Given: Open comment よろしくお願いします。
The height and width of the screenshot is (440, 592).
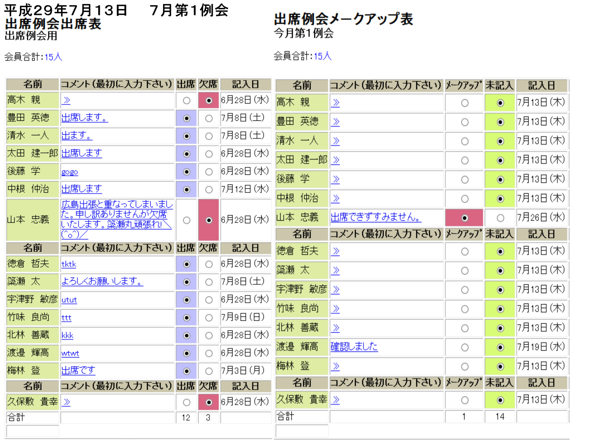Looking at the screenshot, I should [102, 281].
